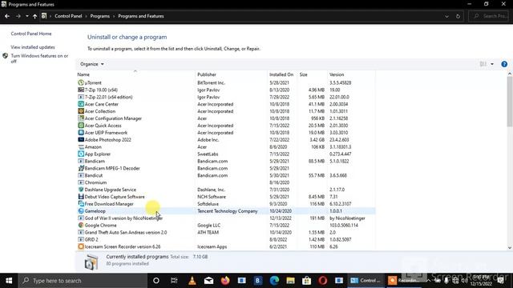The image size is (513, 288).
Task: Sort the list by Installed On column
Action: (281, 74)
